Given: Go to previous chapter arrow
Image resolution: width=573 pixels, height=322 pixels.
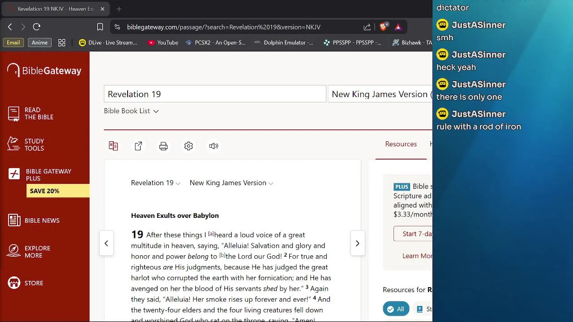Looking at the screenshot, I should click(x=106, y=243).
